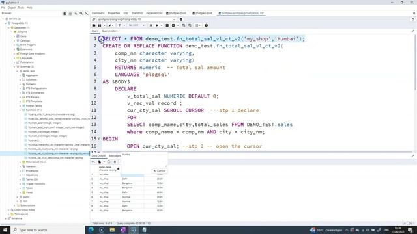
Task: Expand the Casts tree node
Action: pos(14,36)
